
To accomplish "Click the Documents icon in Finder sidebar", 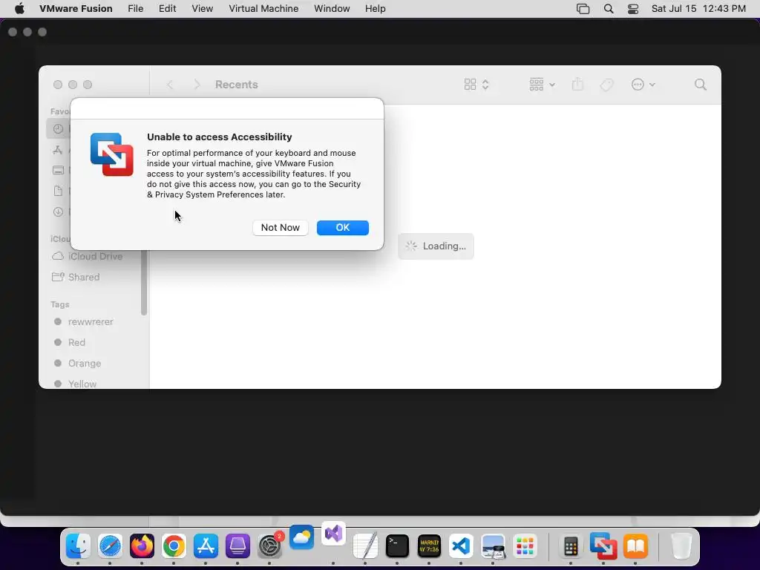I will (x=58, y=191).
